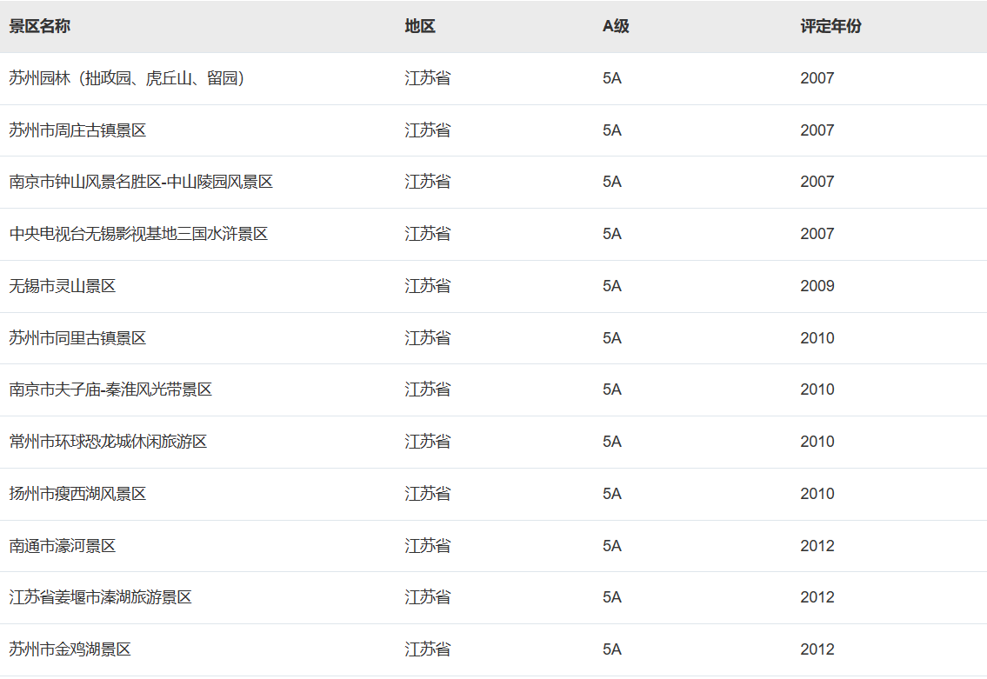Select the 苏州市周庄古镇景区 name cell
987x679 pixels.
tap(77, 130)
